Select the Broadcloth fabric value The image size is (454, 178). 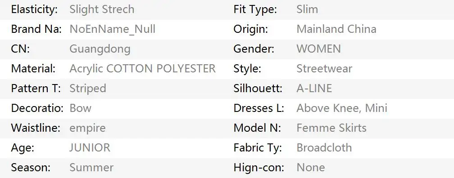[x=324, y=147]
